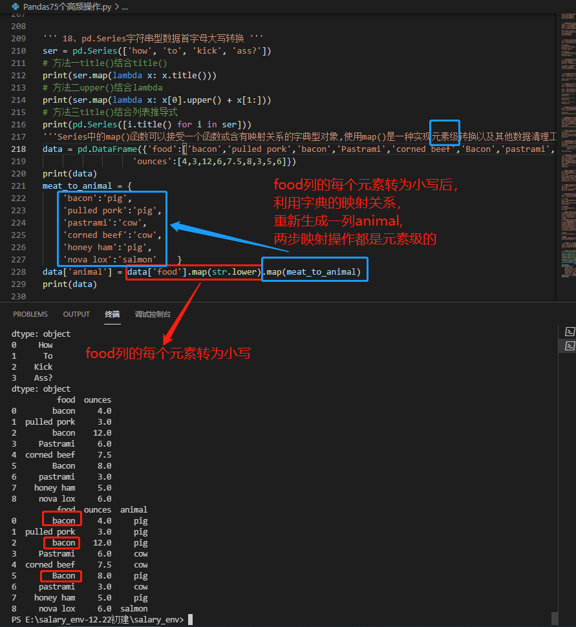
Task: Click line number 221 in the gutter
Action: tap(18, 186)
